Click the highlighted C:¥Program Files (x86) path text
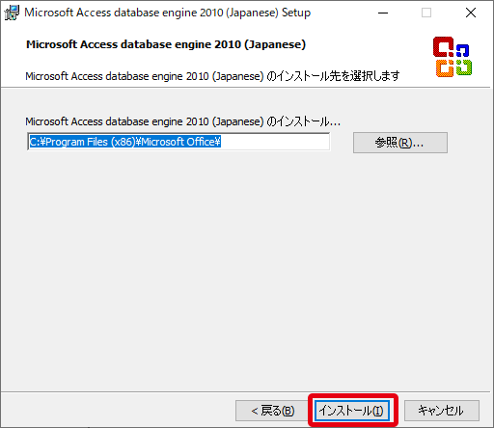Screen dimensions: 494x428 pos(125,142)
